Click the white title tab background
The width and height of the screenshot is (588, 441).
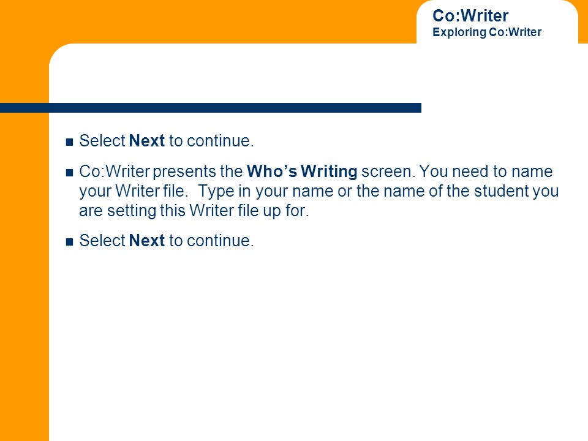[x=497, y=23]
